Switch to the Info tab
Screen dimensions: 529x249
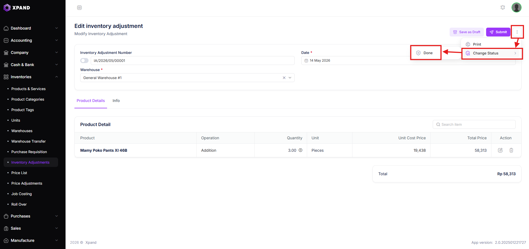[116, 101]
